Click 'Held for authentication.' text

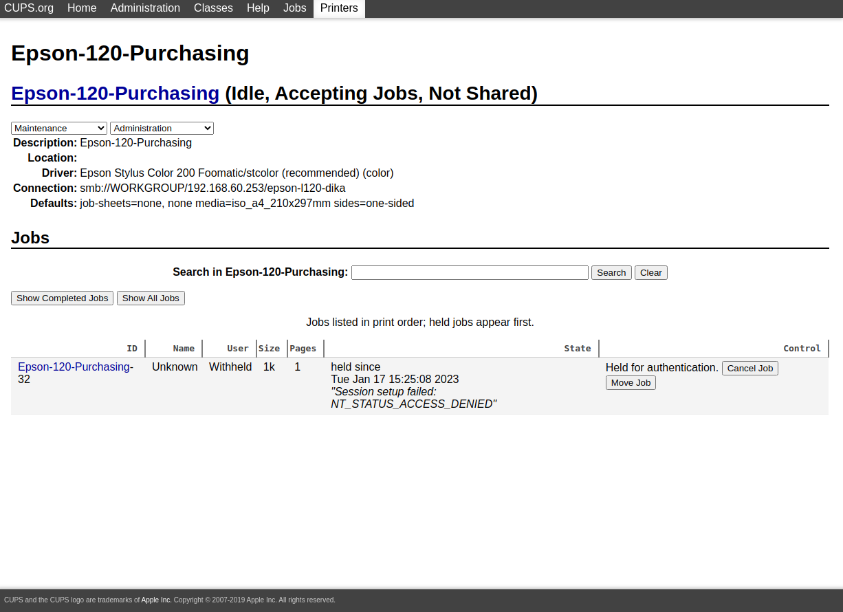pos(662,367)
